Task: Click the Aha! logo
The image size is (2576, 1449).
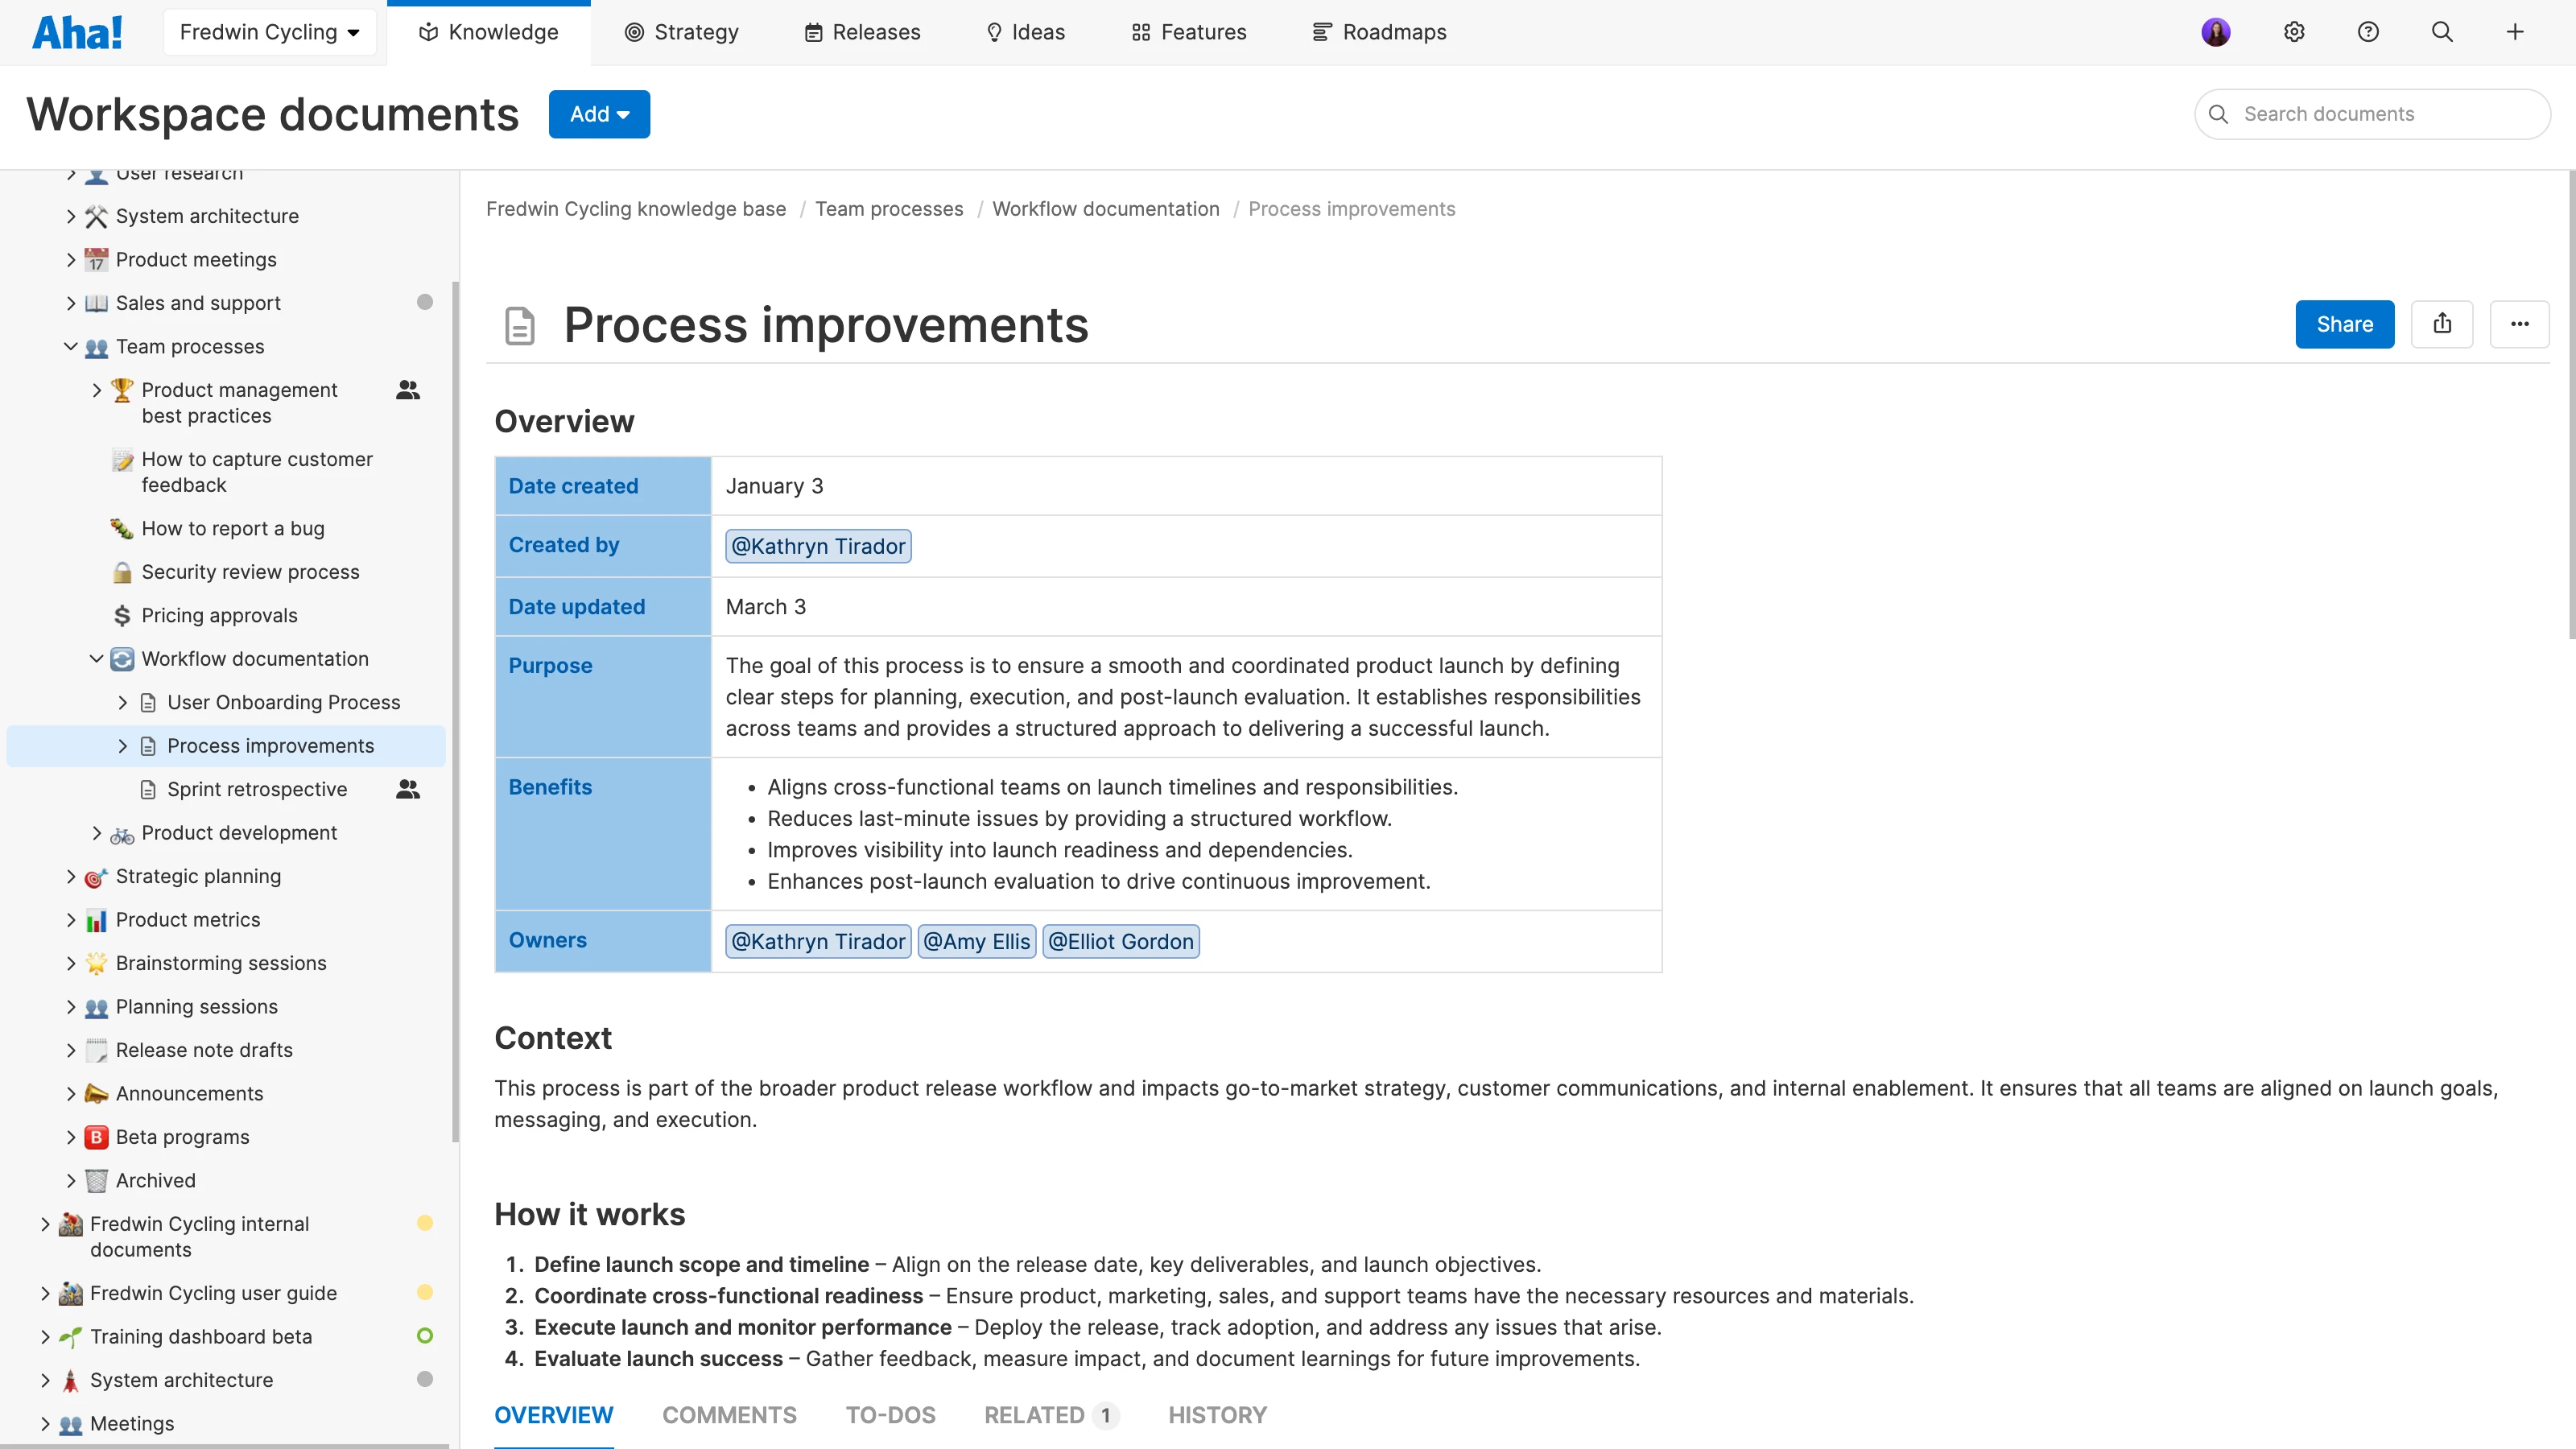Action: coord(78,31)
